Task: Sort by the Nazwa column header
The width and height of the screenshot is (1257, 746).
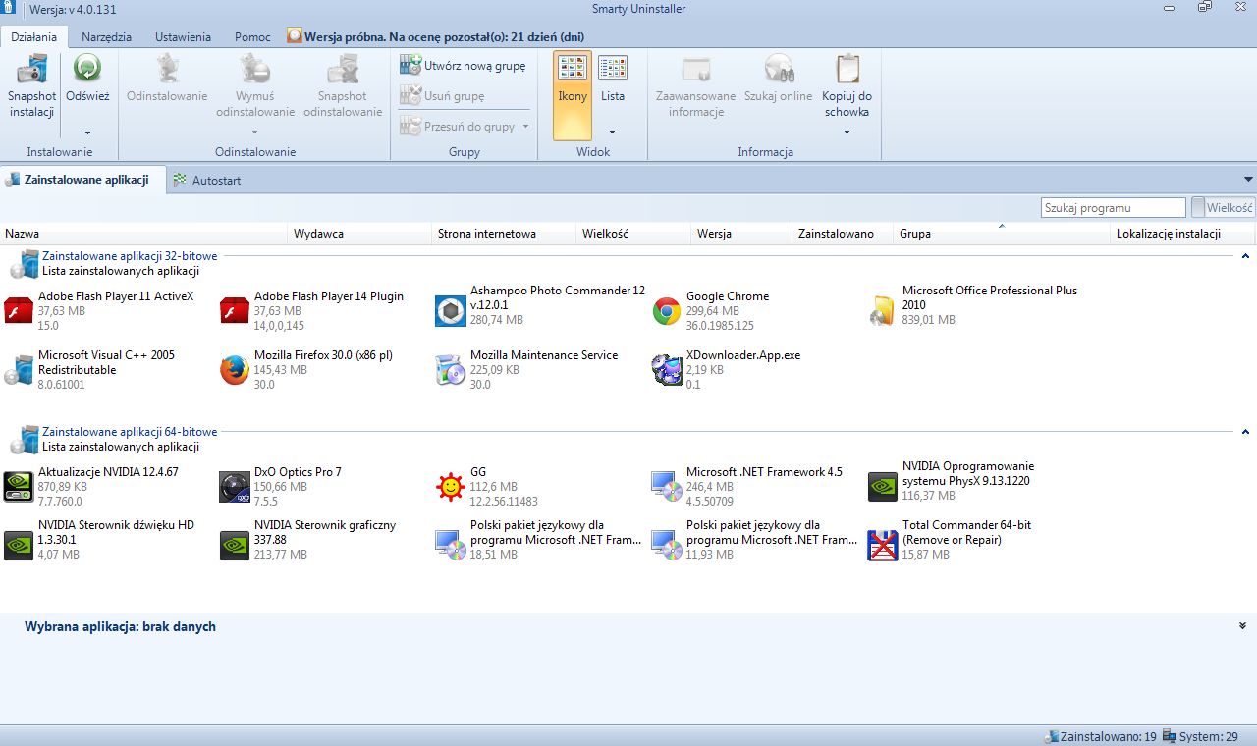Action: tap(145, 234)
